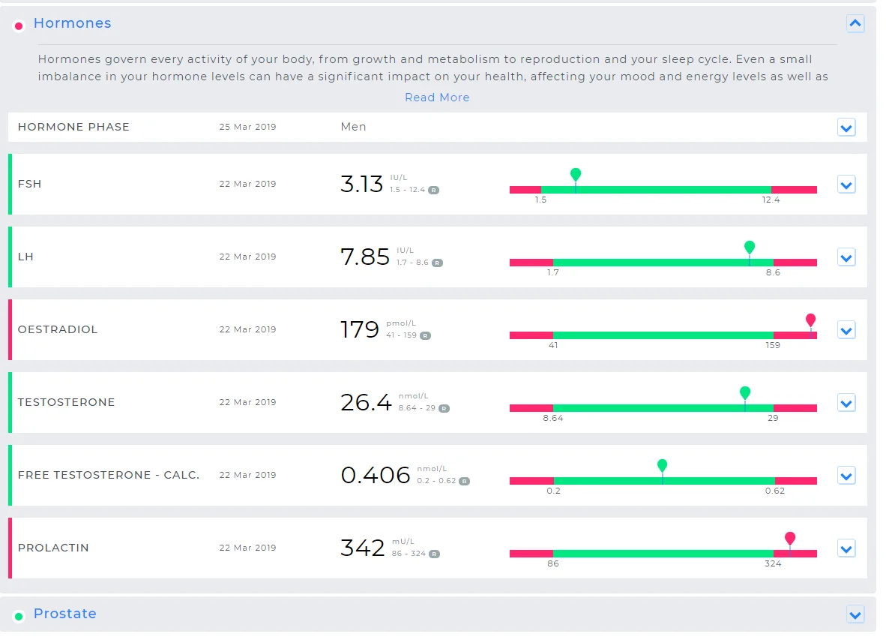The width and height of the screenshot is (886, 643).
Task: Click the R badge next to Testosterone range
Action: pyautogui.click(x=444, y=409)
